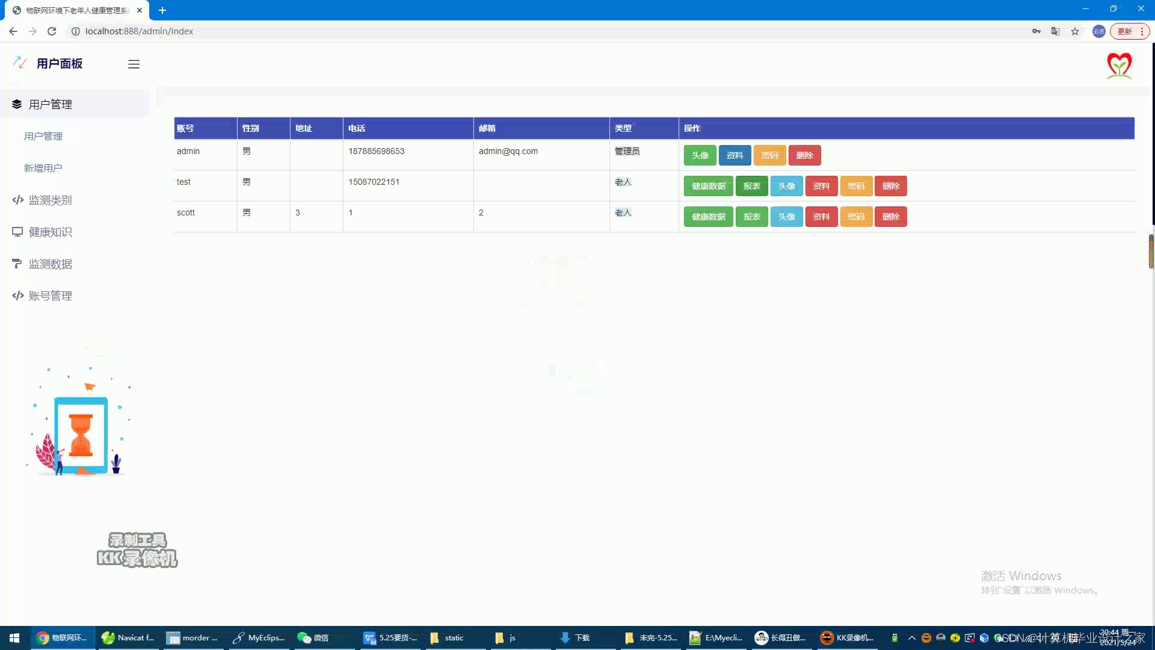Expand the 监测类别 sidebar section
This screenshot has width=1155, height=650.
point(51,200)
